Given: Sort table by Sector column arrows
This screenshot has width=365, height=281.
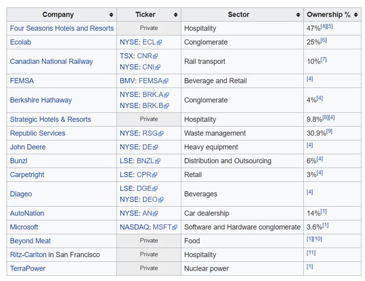Looking at the screenshot, I should click(x=298, y=15).
